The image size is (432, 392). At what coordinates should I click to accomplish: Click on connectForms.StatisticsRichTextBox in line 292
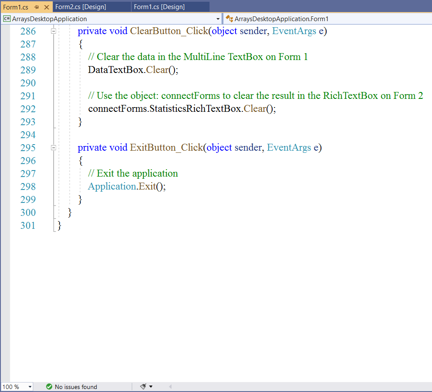(165, 109)
